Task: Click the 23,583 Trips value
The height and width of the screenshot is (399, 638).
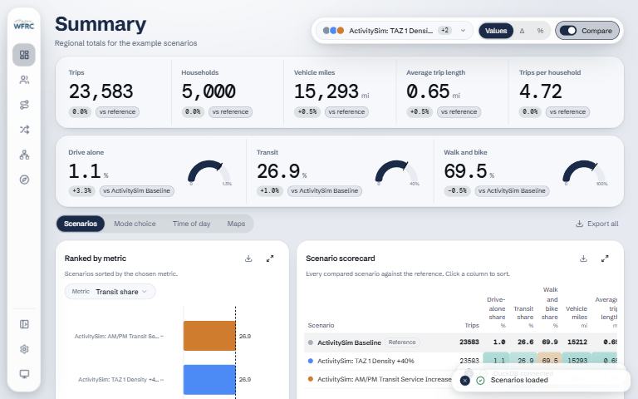Action: [x=101, y=91]
